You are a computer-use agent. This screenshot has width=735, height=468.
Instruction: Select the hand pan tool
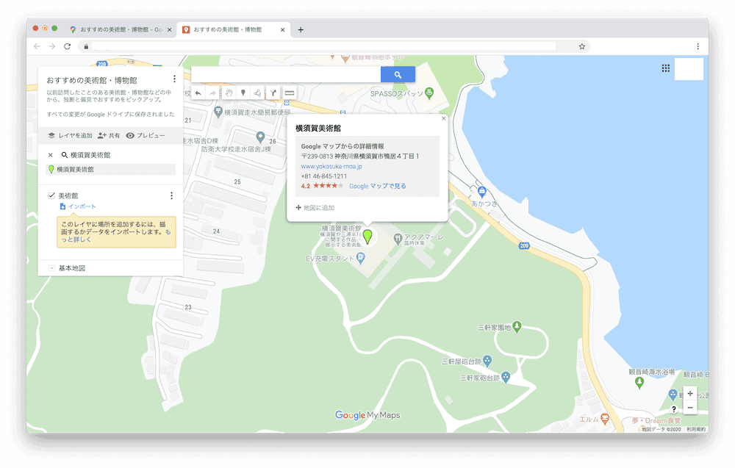229,93
